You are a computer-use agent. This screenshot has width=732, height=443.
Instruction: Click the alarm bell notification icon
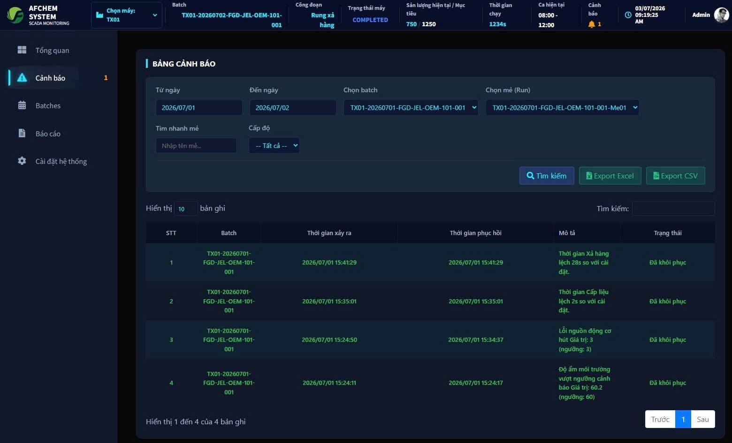tap(592, 24)
